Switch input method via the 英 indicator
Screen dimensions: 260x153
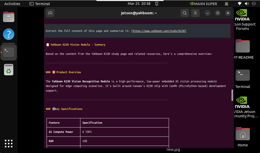pyautogui.click(x=226, y=4)
